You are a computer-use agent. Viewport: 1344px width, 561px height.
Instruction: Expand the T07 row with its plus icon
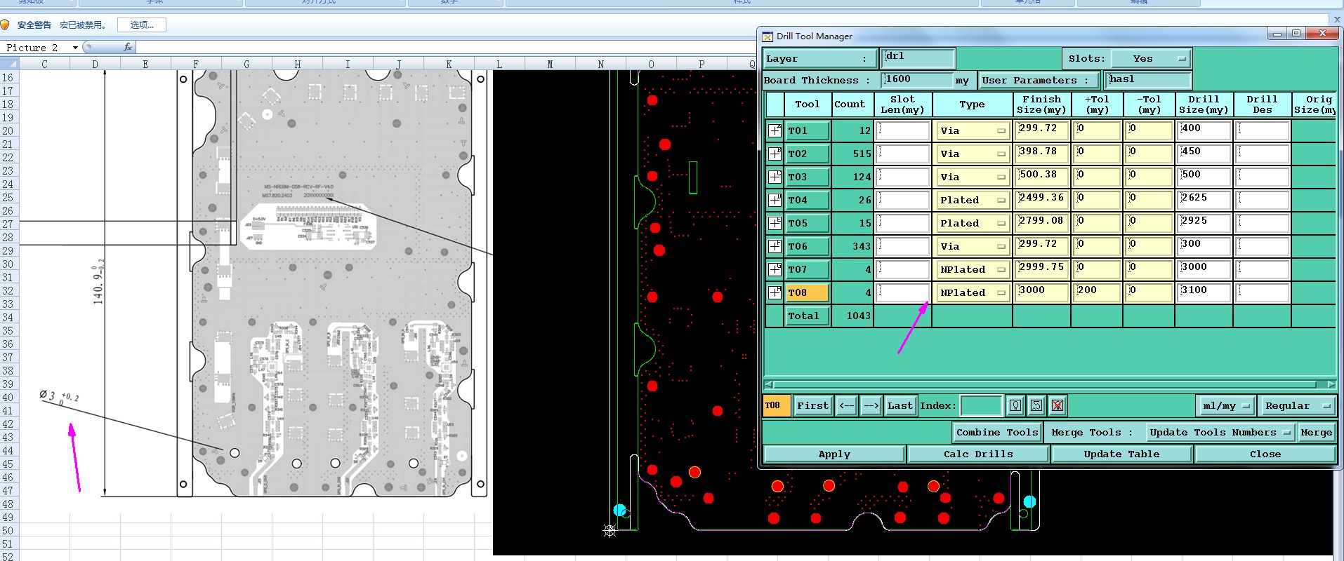pyautogui.click(x=775, y=269)
